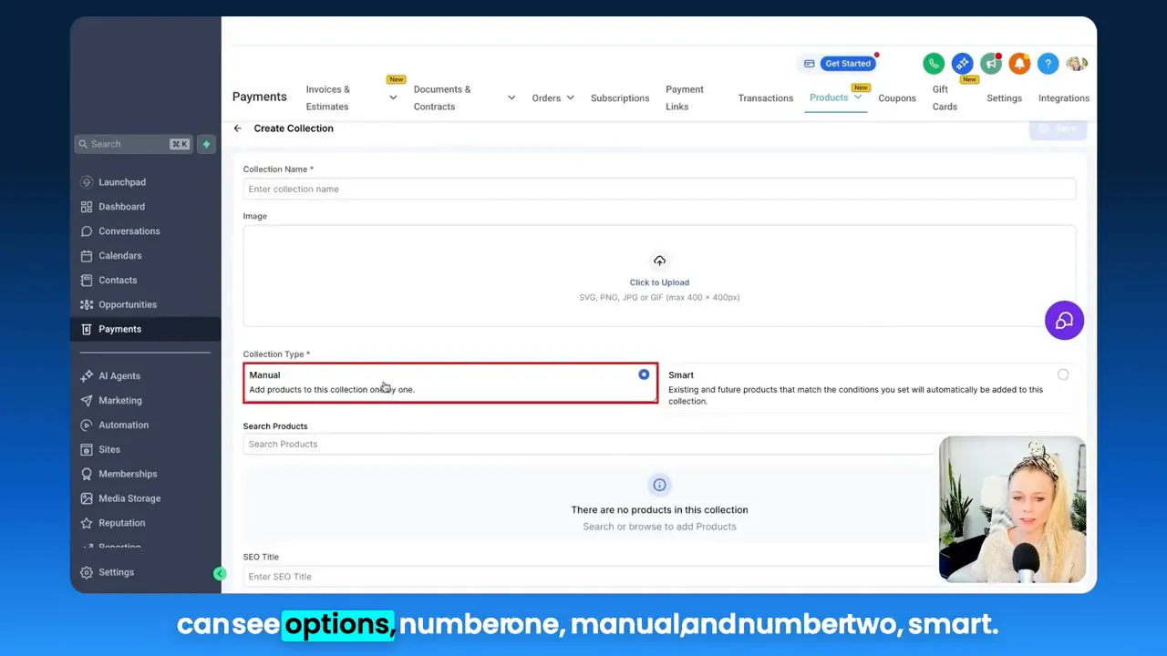Open the Settings tab in Payments nav
The width and height of the screenshot is (1167, 656).
[1004, 98]
